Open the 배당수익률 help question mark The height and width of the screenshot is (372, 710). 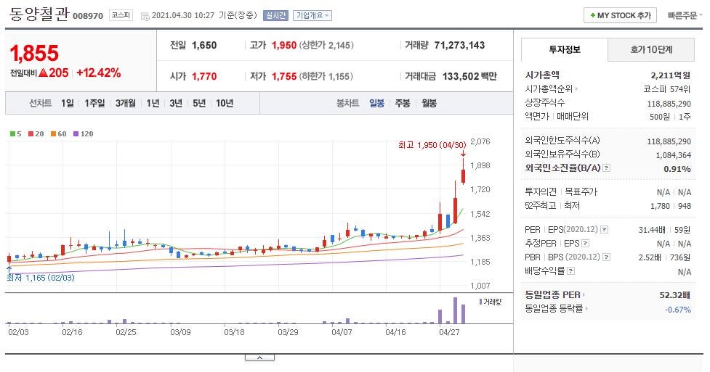[571, 271]
